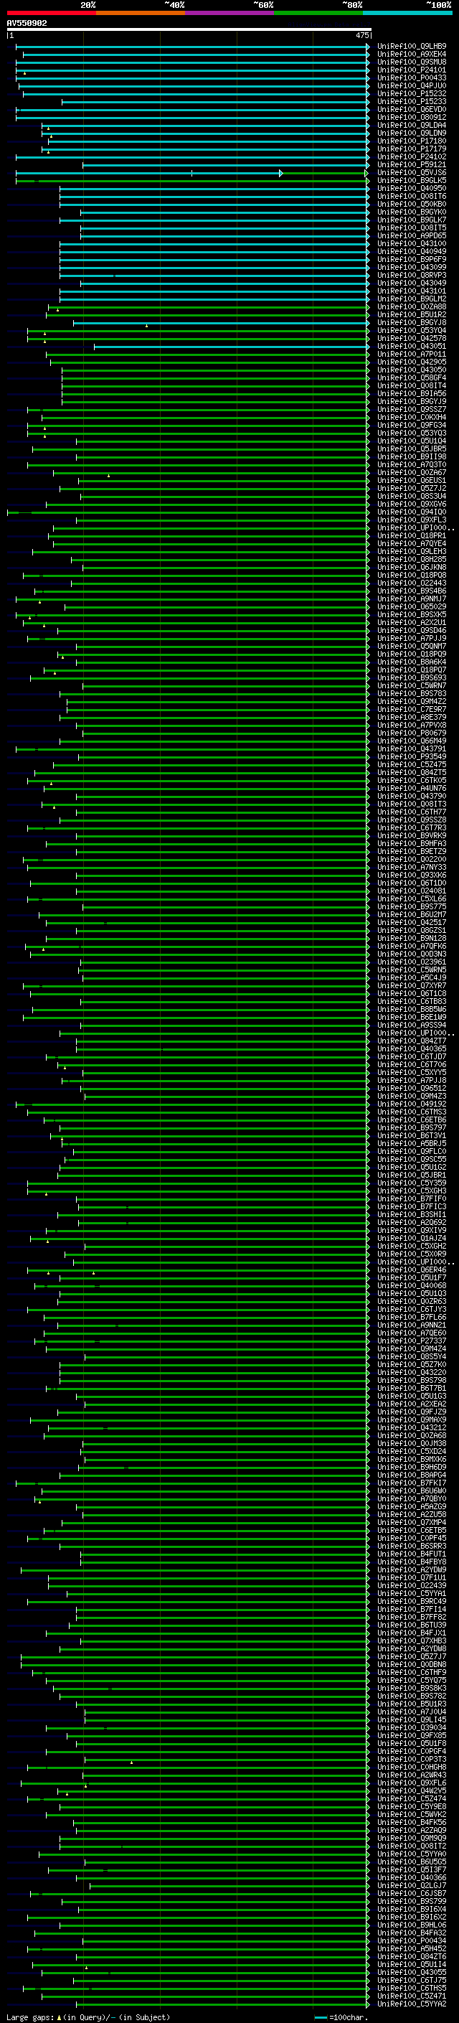This screenshot has height=2023, width=459.
Task: Select the hit UniRef100_A9XEK4
Action: pos(411,55)
